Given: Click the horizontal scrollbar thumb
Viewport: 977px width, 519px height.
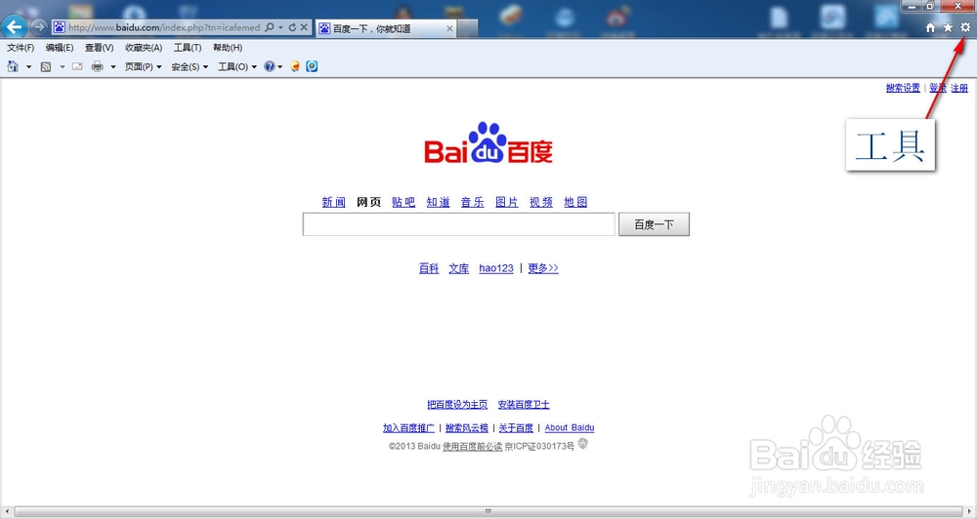Looking at the screenshot, I should [488, 511].
